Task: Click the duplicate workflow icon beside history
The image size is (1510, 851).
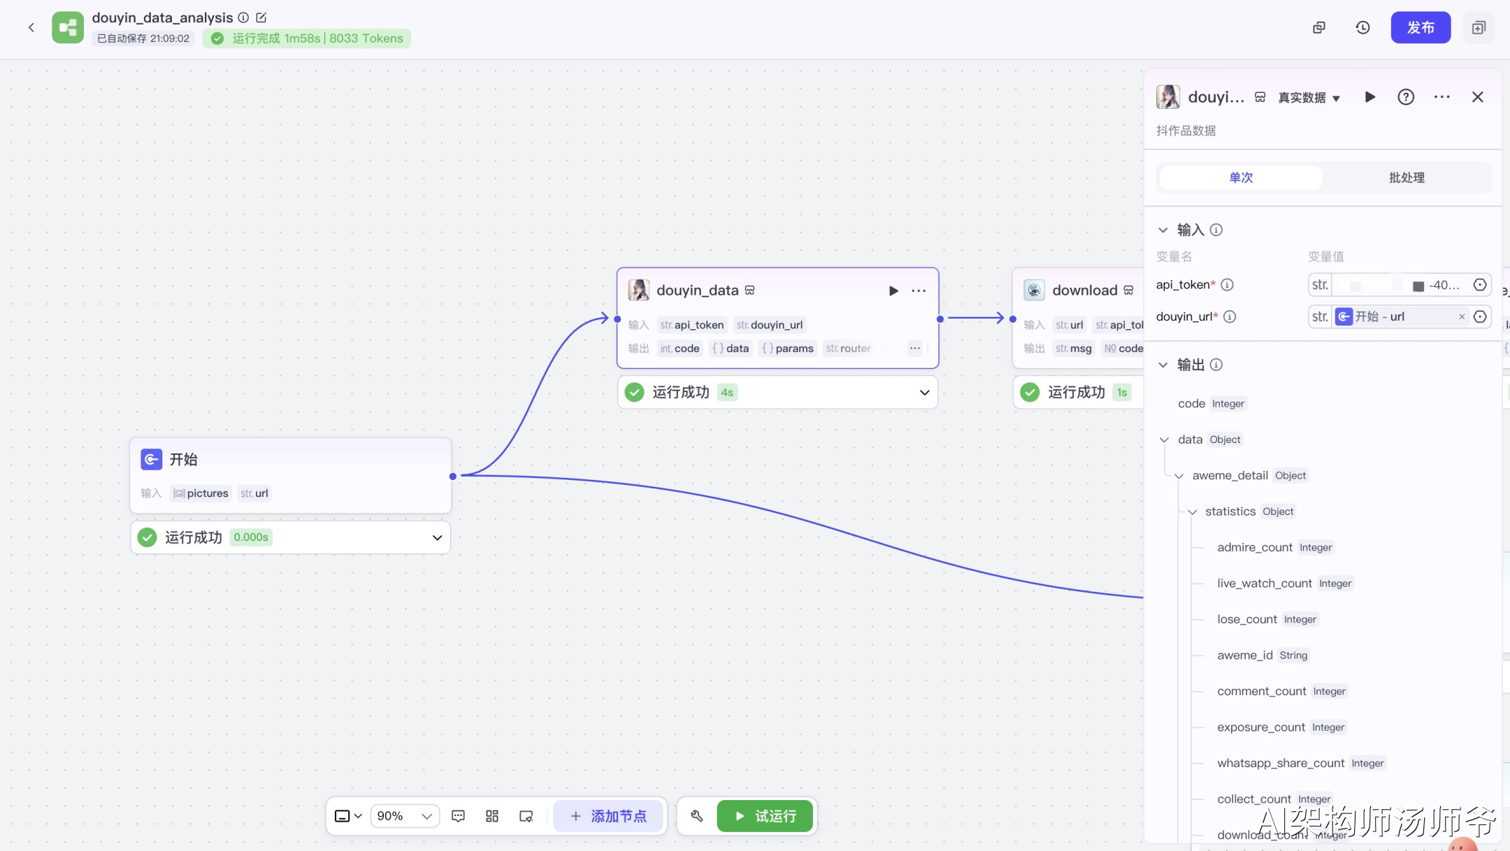Action: 1318,27
